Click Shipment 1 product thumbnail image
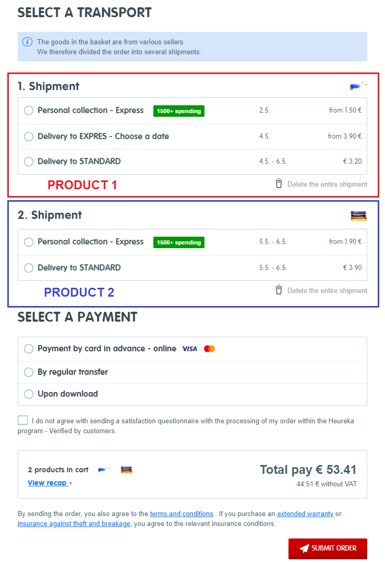 (358, 86)
